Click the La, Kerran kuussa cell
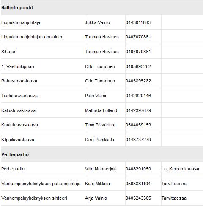The width and height of the screenshot is (203, 206). point(180,169)
